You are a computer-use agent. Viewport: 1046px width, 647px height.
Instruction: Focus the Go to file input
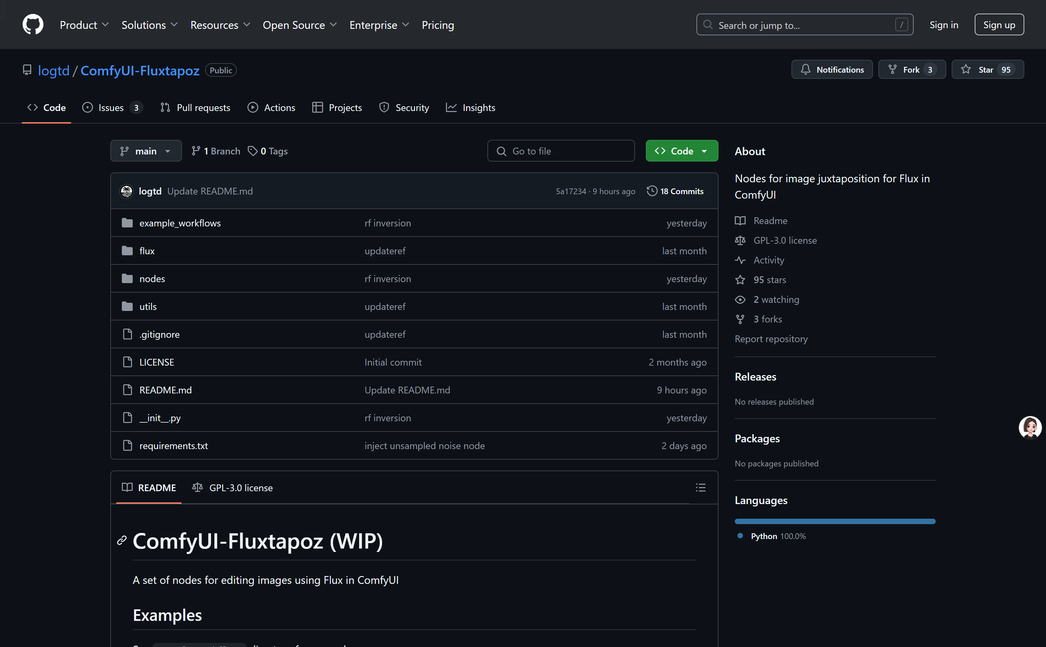tap(561, 151)
